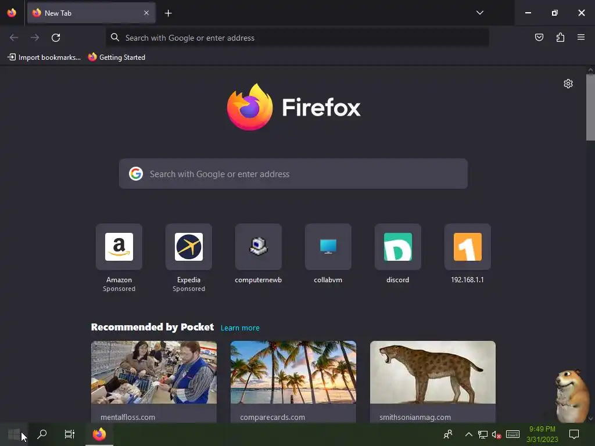Screen dimensions: 595x446
Task: Click the scrollbar down arrow
Action: (x=590, y=418)
